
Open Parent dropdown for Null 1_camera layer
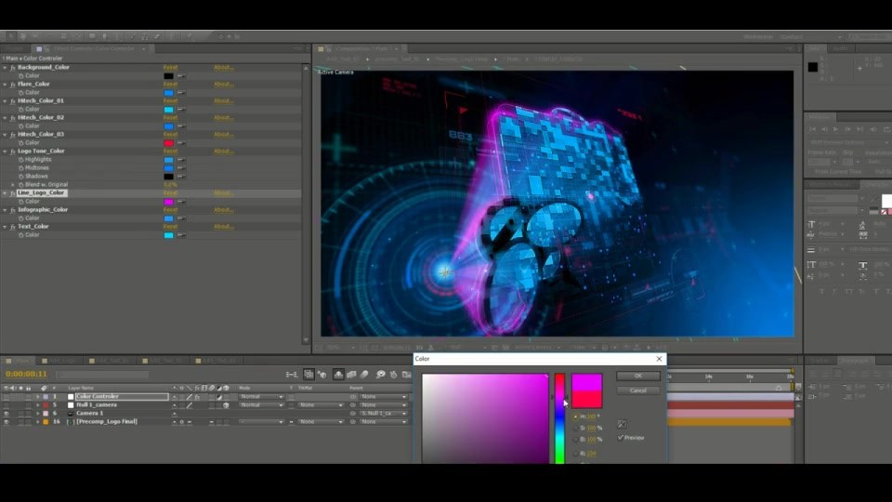[x=384, y=405]
